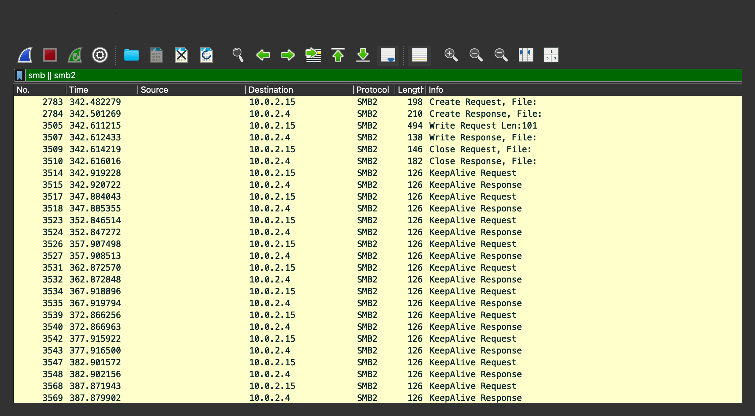Reload this capture file
755x416 pixels.
coord(207,55)
